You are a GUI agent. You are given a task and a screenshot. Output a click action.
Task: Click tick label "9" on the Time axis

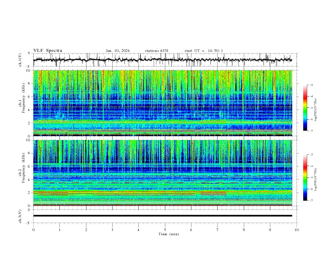[x=270, y=230]
